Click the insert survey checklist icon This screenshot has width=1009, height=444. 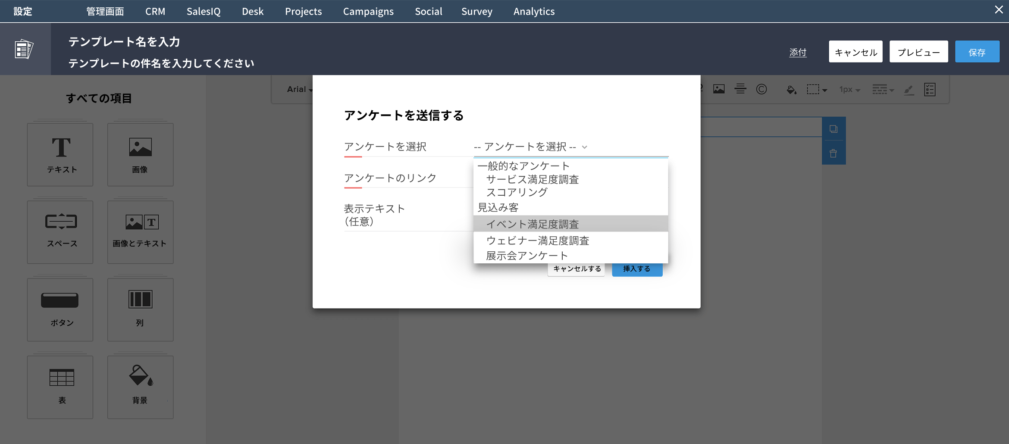coord(930,90)
